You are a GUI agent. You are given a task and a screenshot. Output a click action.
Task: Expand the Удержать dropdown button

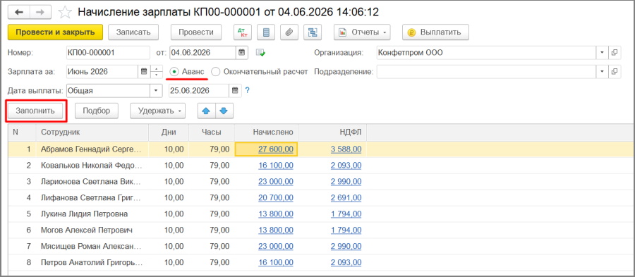point(157,111)
